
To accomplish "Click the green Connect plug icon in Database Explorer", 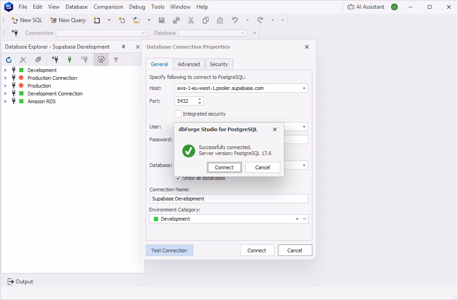I will (70, 60).
